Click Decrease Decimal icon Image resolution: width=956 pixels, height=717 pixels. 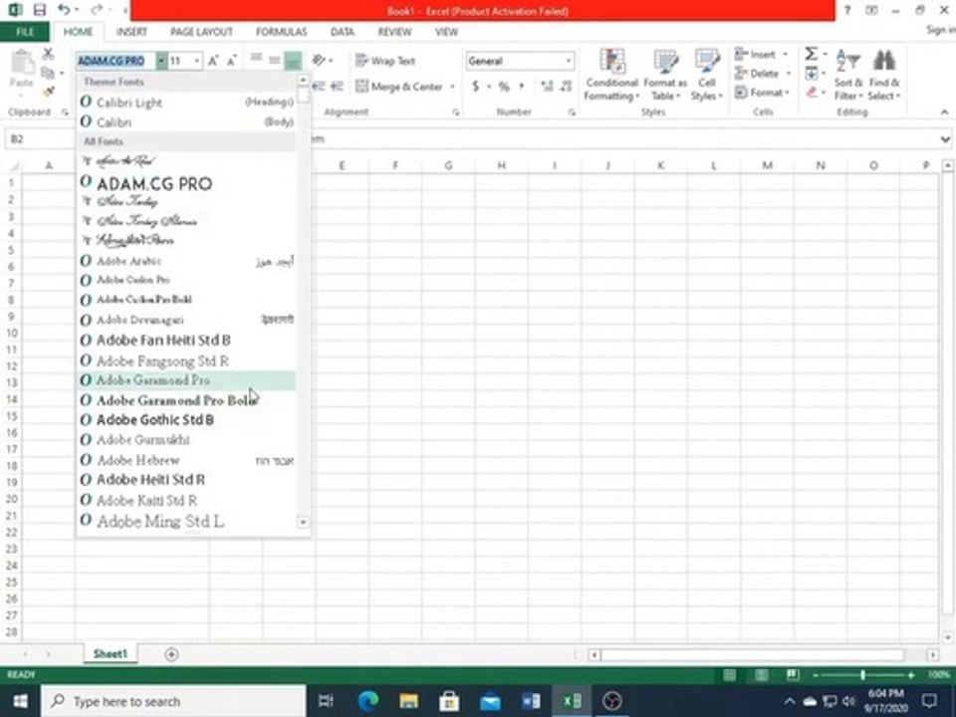pos(567,87)
